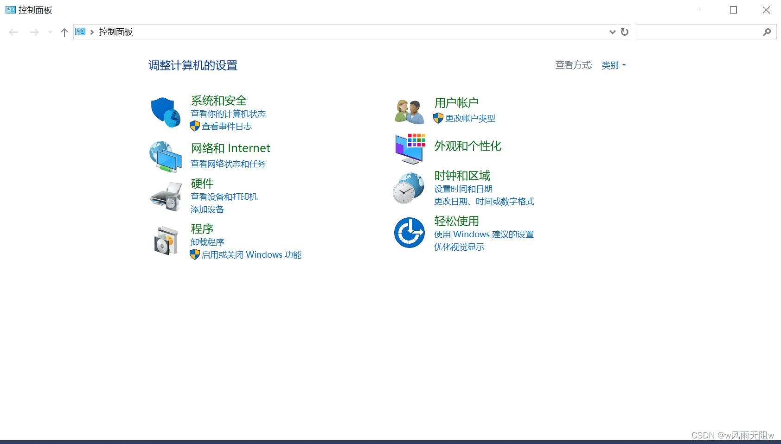Click the 更改帐户类型 link
The width and height of the screenshot is (781, 444).
click(x=470, y=118)
